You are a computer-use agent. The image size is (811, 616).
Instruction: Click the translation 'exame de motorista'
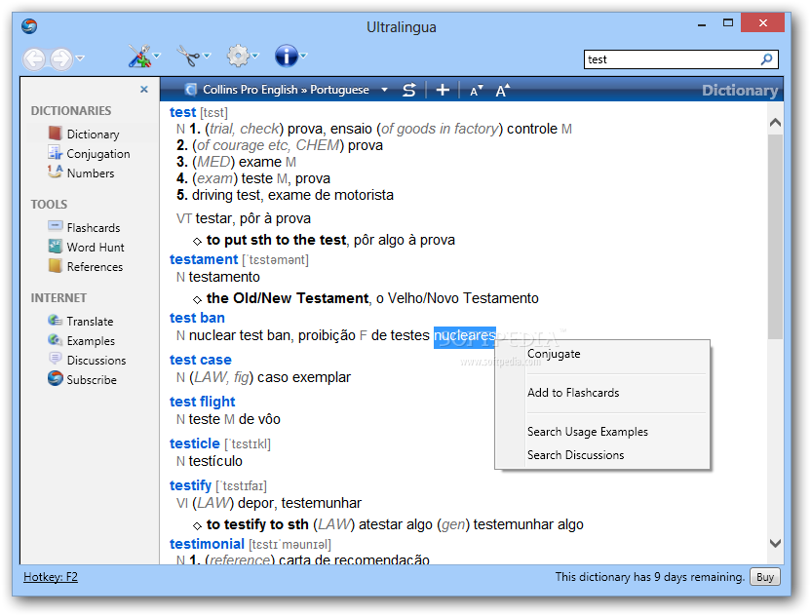(330, 195)
